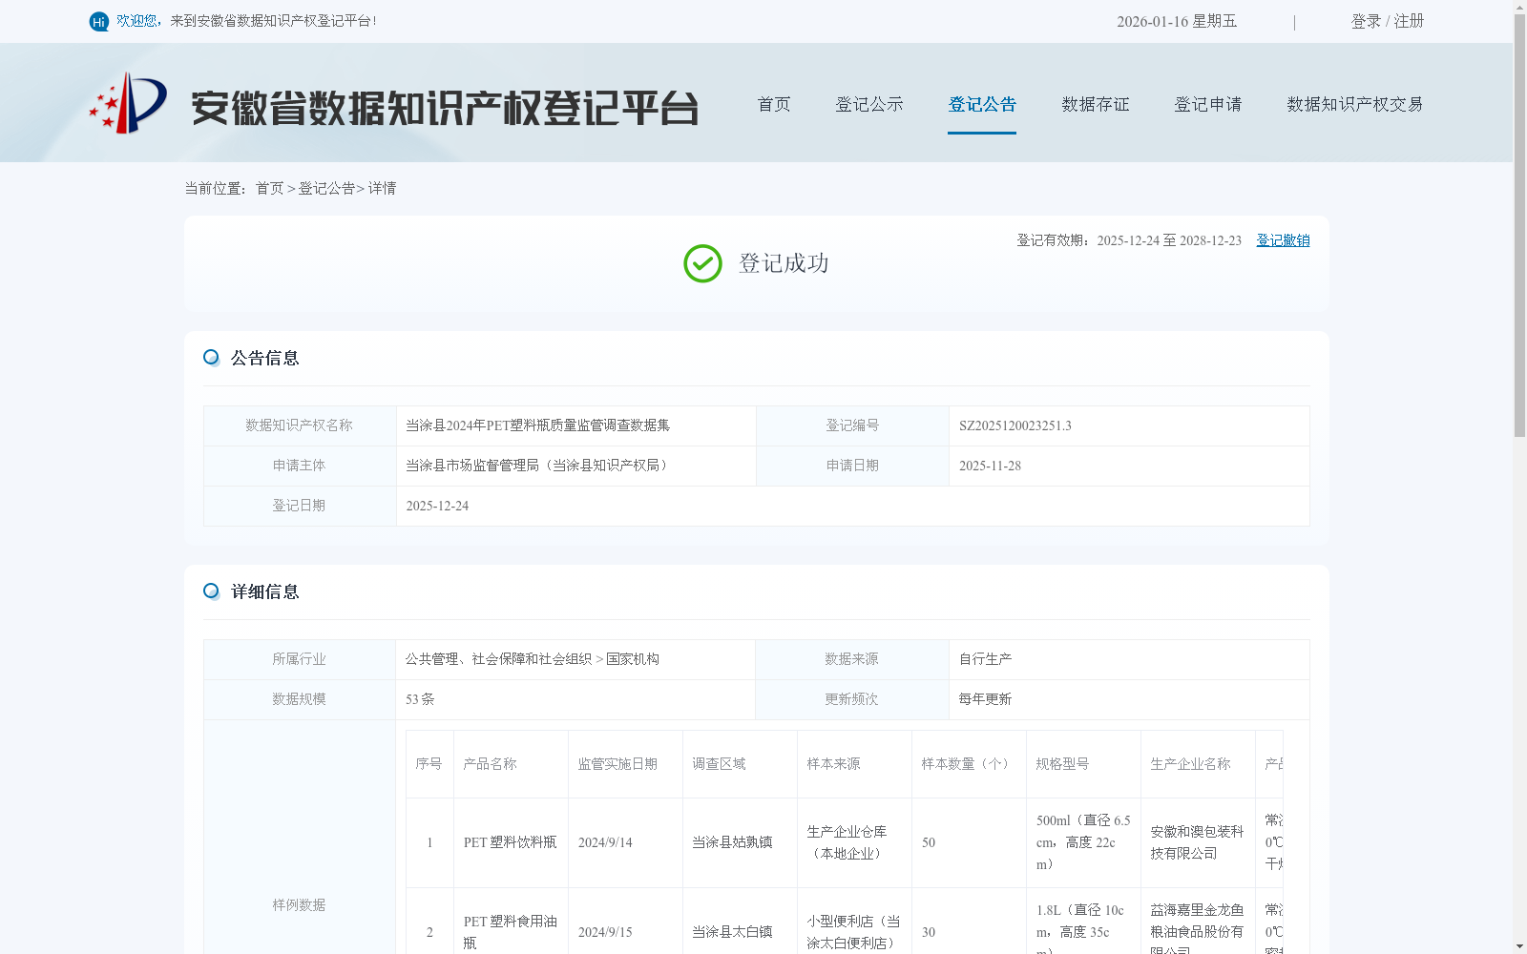Click the circle icon beside 详细信息
The height and width of the screenshot is (954, 1527).
tap(211, 591)
